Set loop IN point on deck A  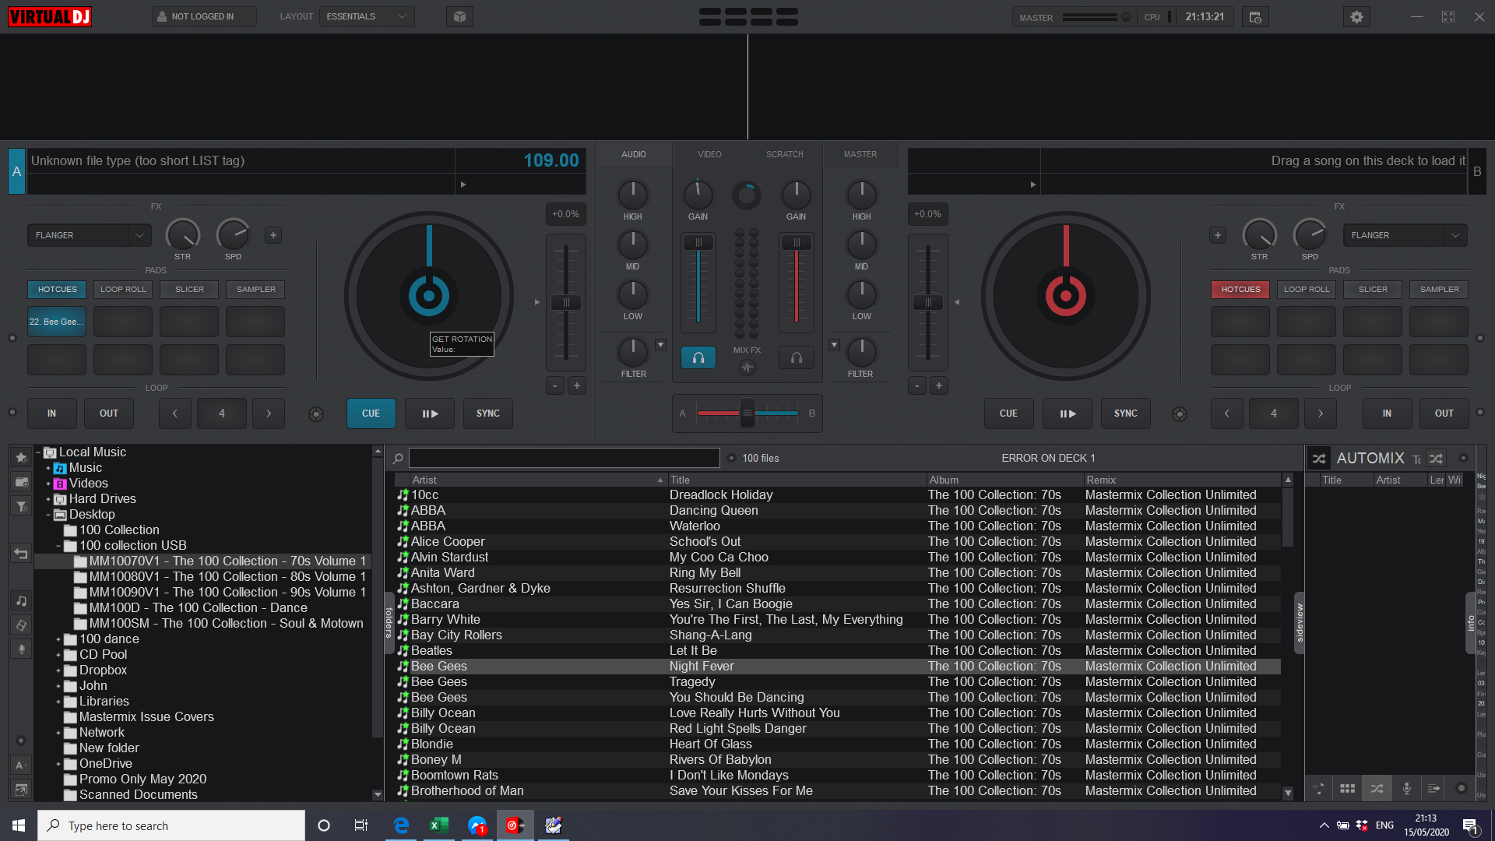(x=51, y=413)
